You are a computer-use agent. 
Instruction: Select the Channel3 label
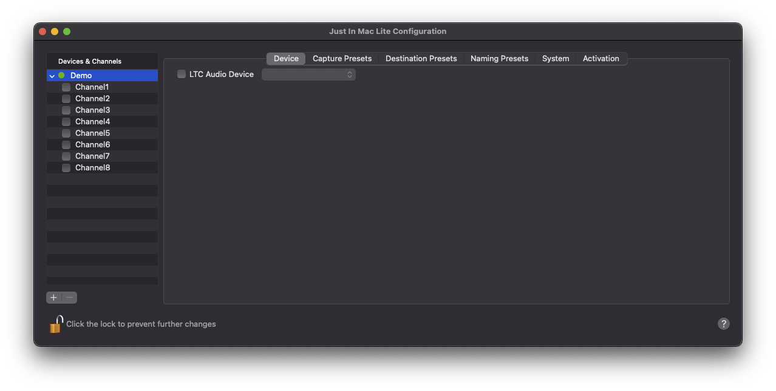coord(92,110)
